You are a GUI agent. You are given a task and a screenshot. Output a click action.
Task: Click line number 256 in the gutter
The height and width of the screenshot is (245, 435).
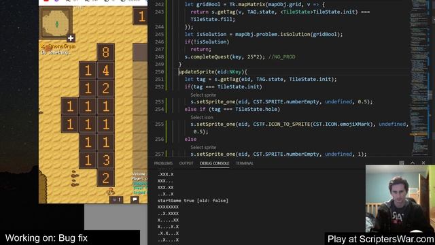click(x=160, y=139)
